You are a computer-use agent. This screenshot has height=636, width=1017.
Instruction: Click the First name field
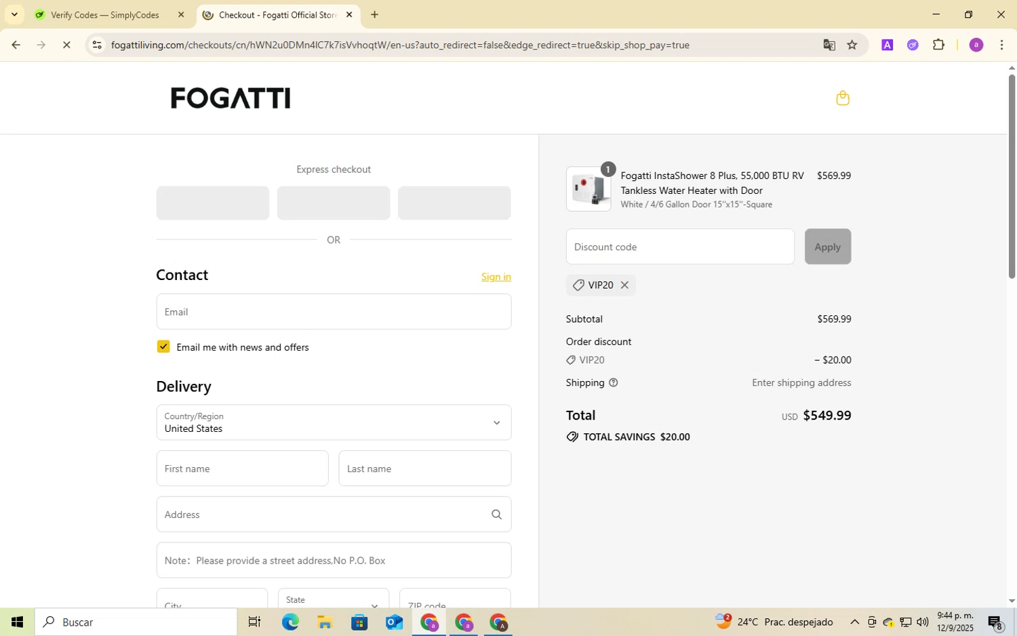pyautogui.click(x=242, y=469)
